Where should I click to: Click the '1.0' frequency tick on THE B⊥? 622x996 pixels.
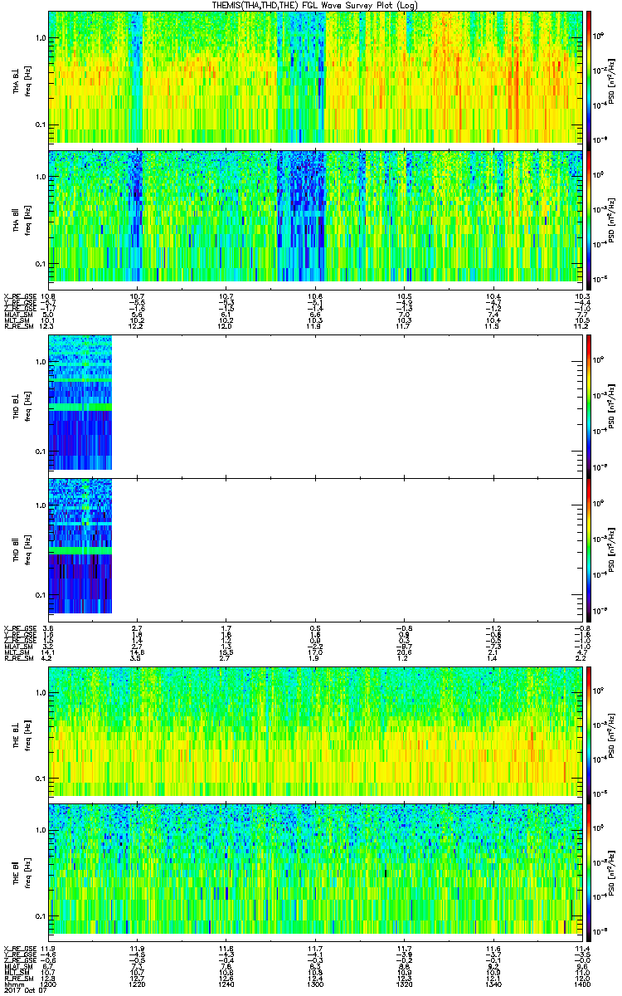click(40, 692)
